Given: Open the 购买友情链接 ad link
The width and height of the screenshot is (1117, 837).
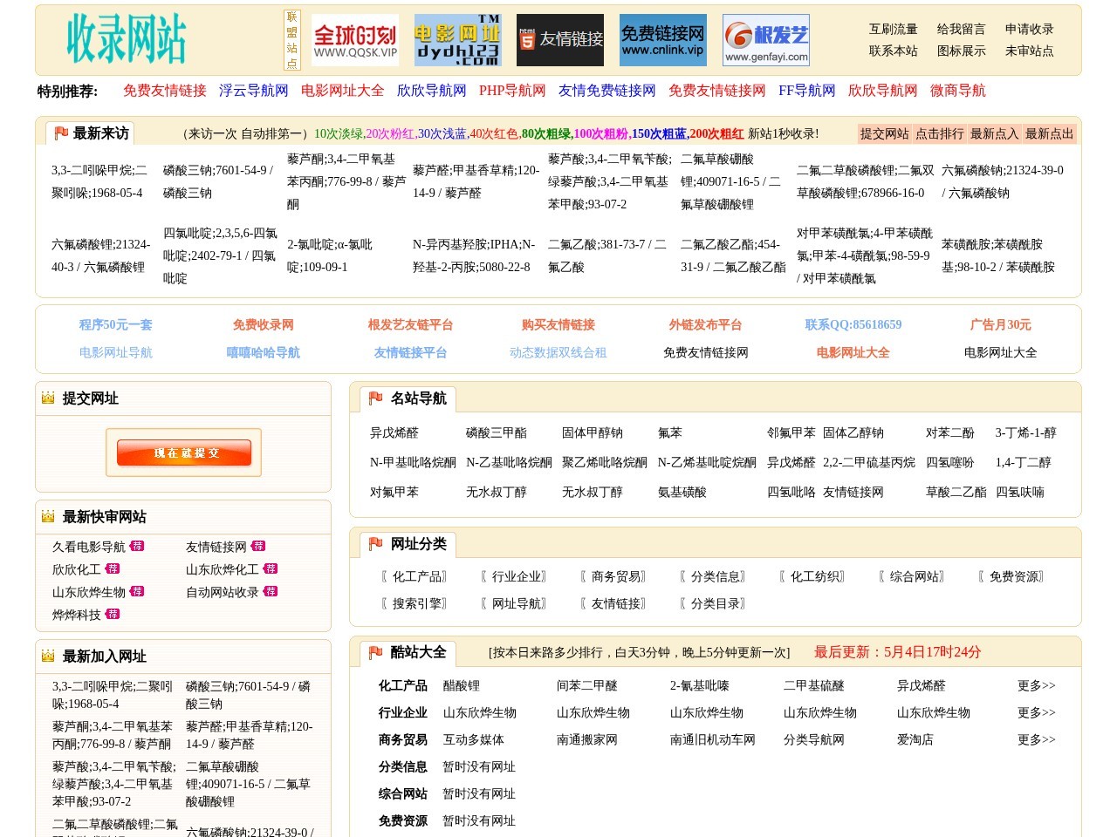Looking at the screenshot, I should (x=558, y=325).
